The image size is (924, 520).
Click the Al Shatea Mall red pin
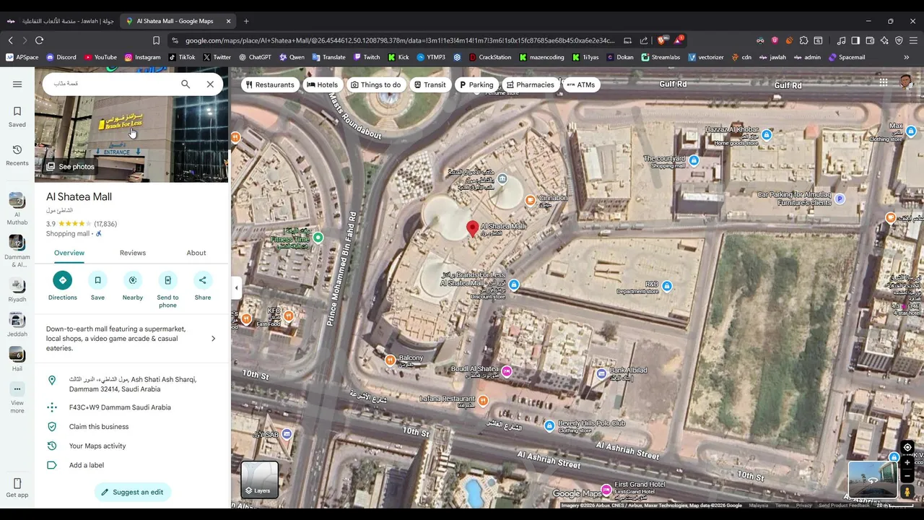[473, 229]
